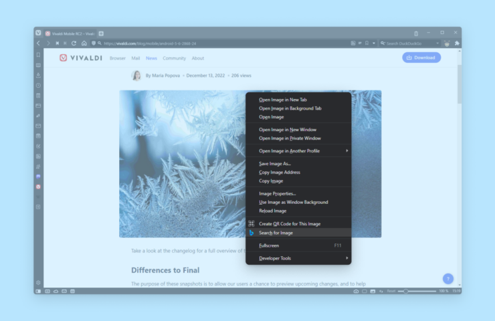This screenshot has width=495, height=321.
Task: Open the help question mark bubble
Action: click(448, 279)
